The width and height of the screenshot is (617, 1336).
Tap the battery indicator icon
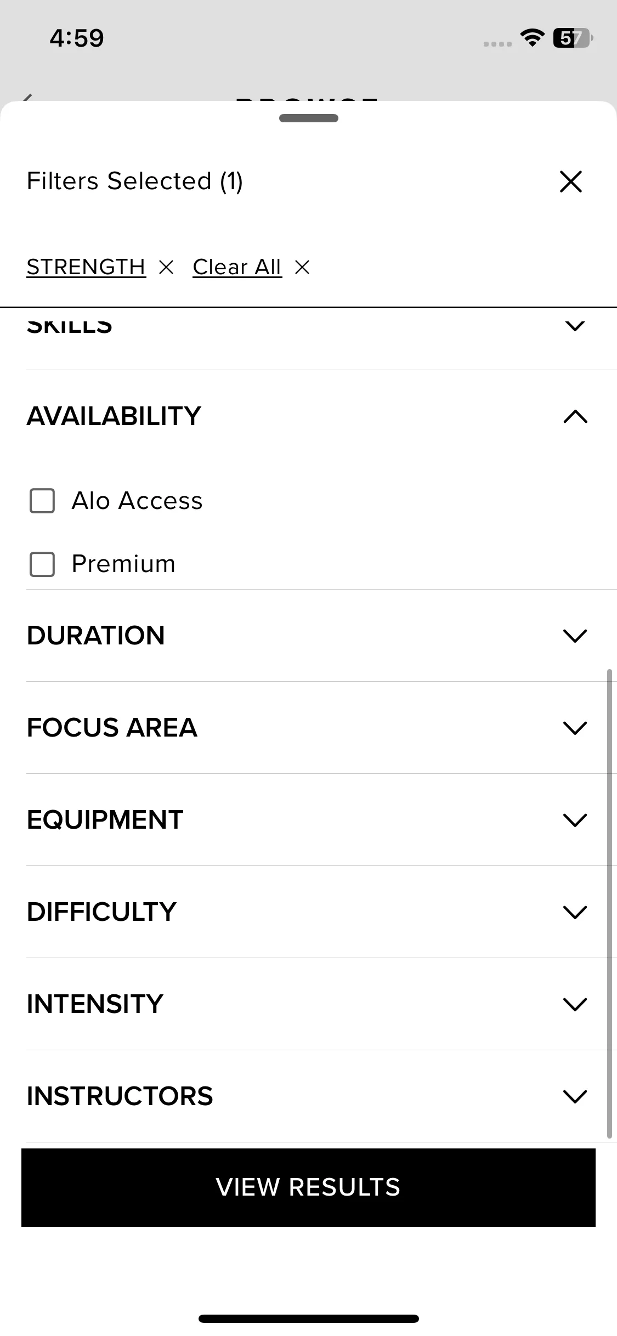tap(573, 38)
